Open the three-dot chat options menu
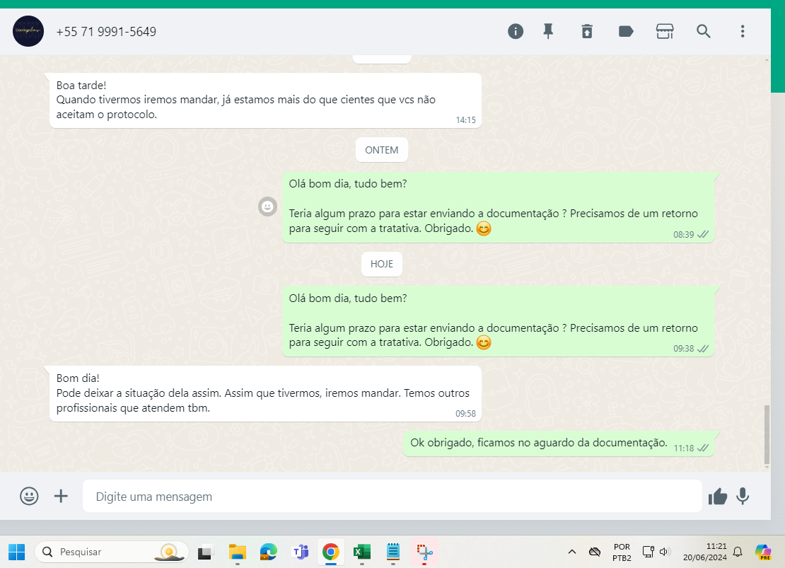Screen dimensions: 785x568 point(743,31)
